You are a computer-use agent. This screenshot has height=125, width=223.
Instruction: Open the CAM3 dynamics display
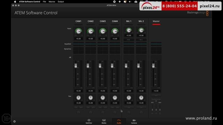(103, 50)
